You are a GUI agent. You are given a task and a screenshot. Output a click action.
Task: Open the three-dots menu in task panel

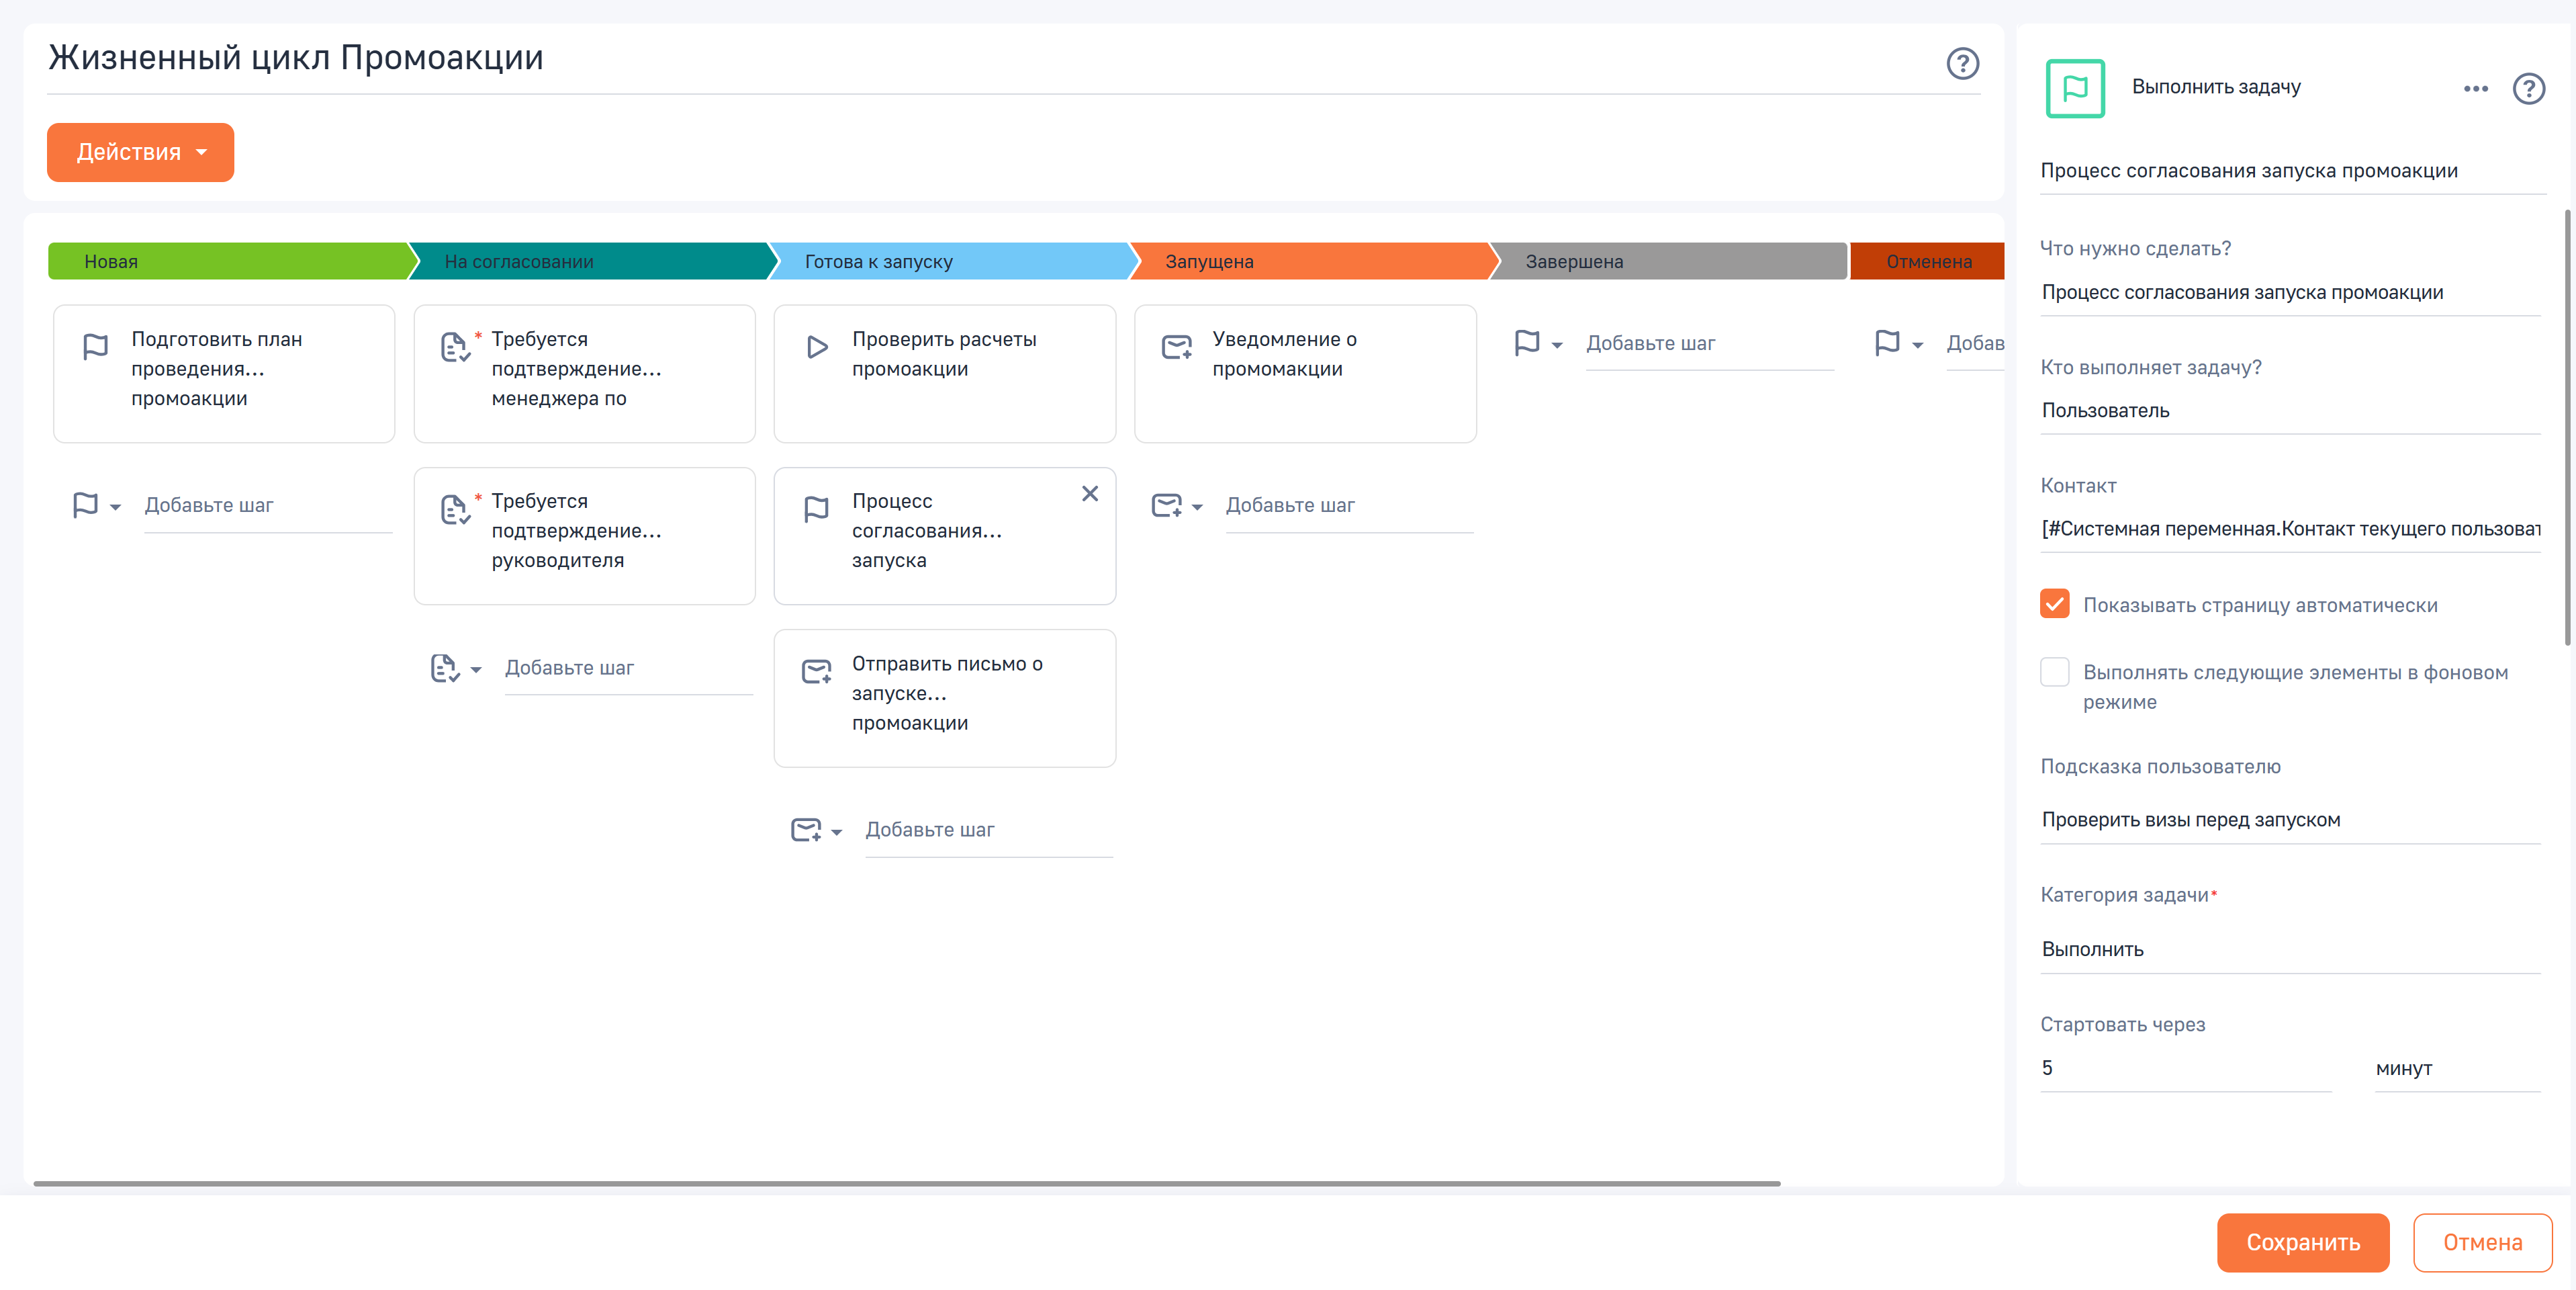tap(2475, 88)
